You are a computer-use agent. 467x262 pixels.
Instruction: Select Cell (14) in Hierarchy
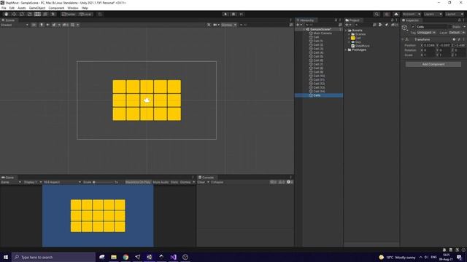tap(319, 92)
